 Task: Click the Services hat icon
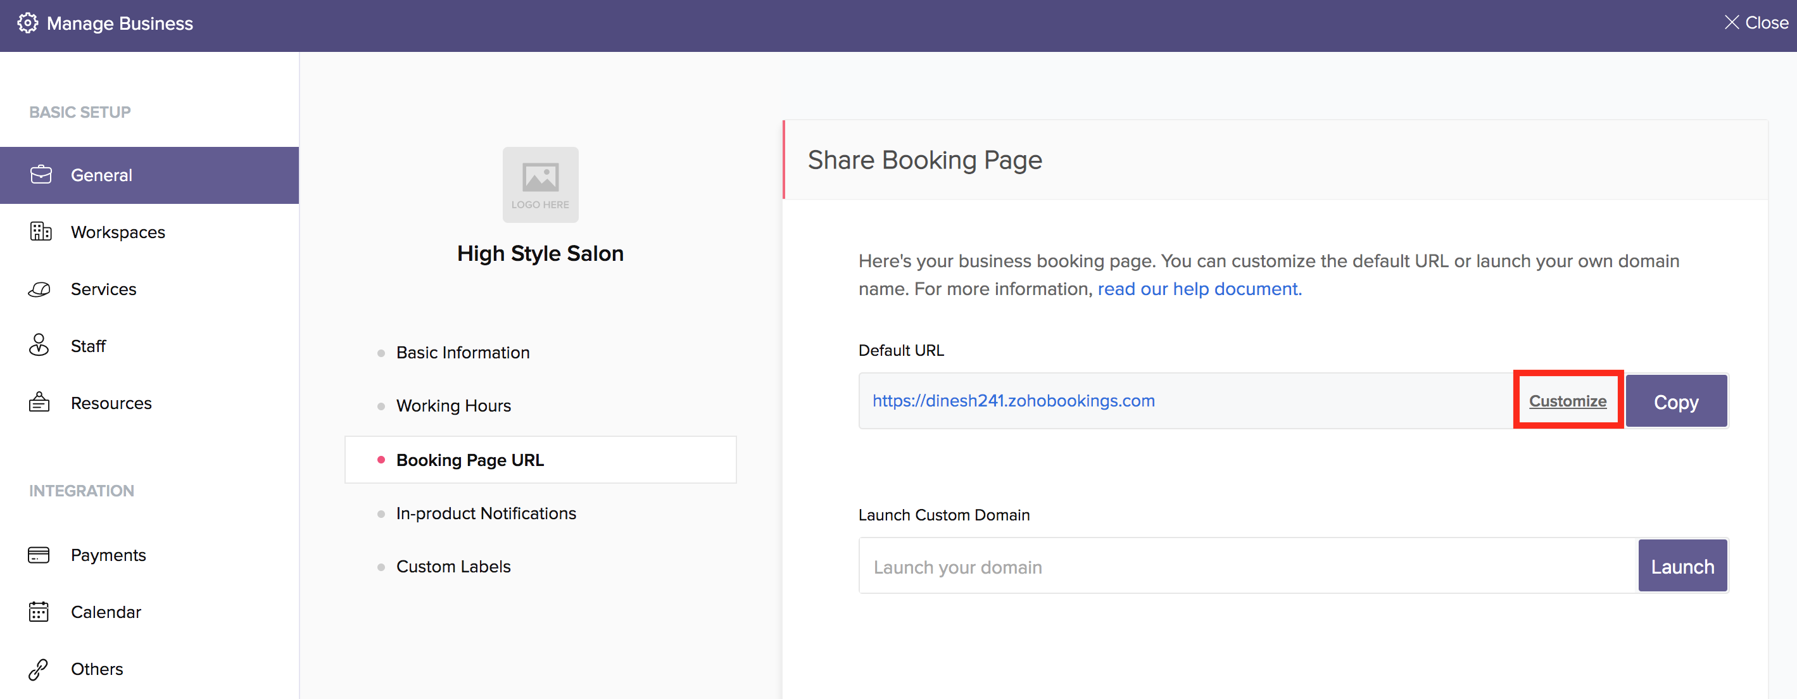[40, 289]
